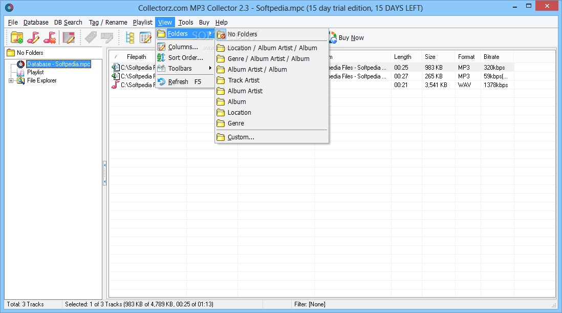Open the DB Search menu
Screen dimensions: 562x313
click(x=68, y=22)
